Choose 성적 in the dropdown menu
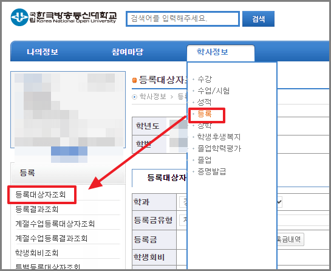This screenshot has width=331, height=271. (x=204, y=102)
